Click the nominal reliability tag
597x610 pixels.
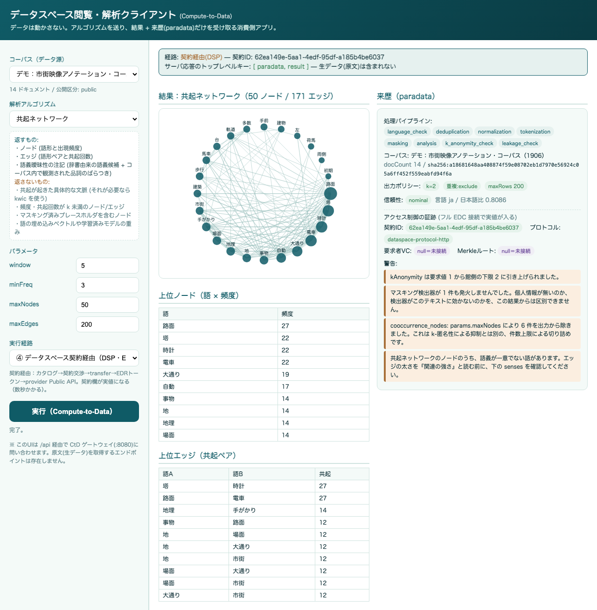tap(418, 200)
